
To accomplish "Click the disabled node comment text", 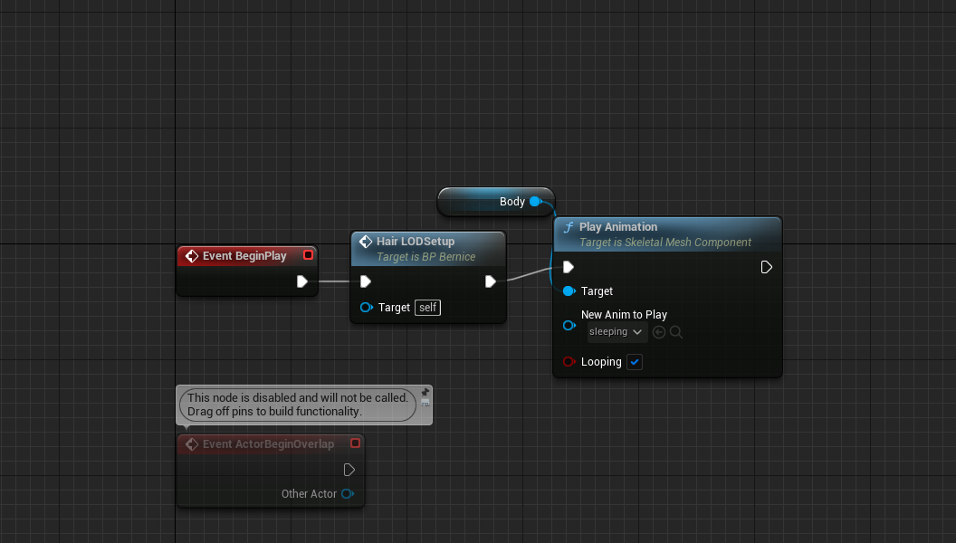I will [x=298, y=405].
